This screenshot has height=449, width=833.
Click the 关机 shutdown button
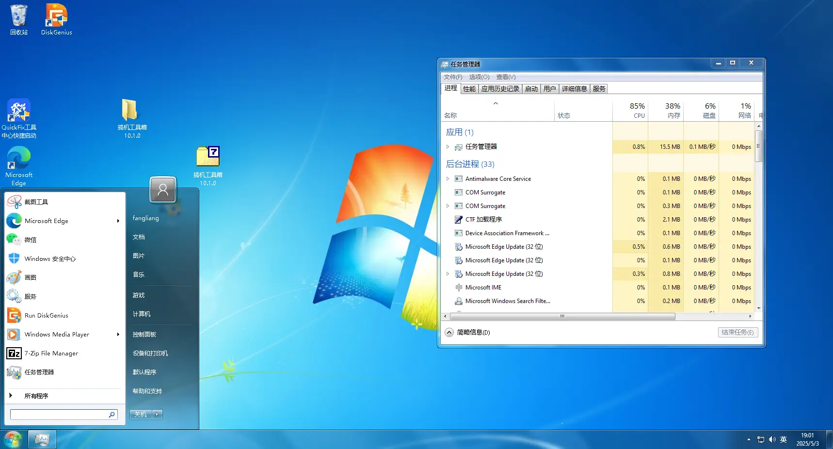point(141,415)
